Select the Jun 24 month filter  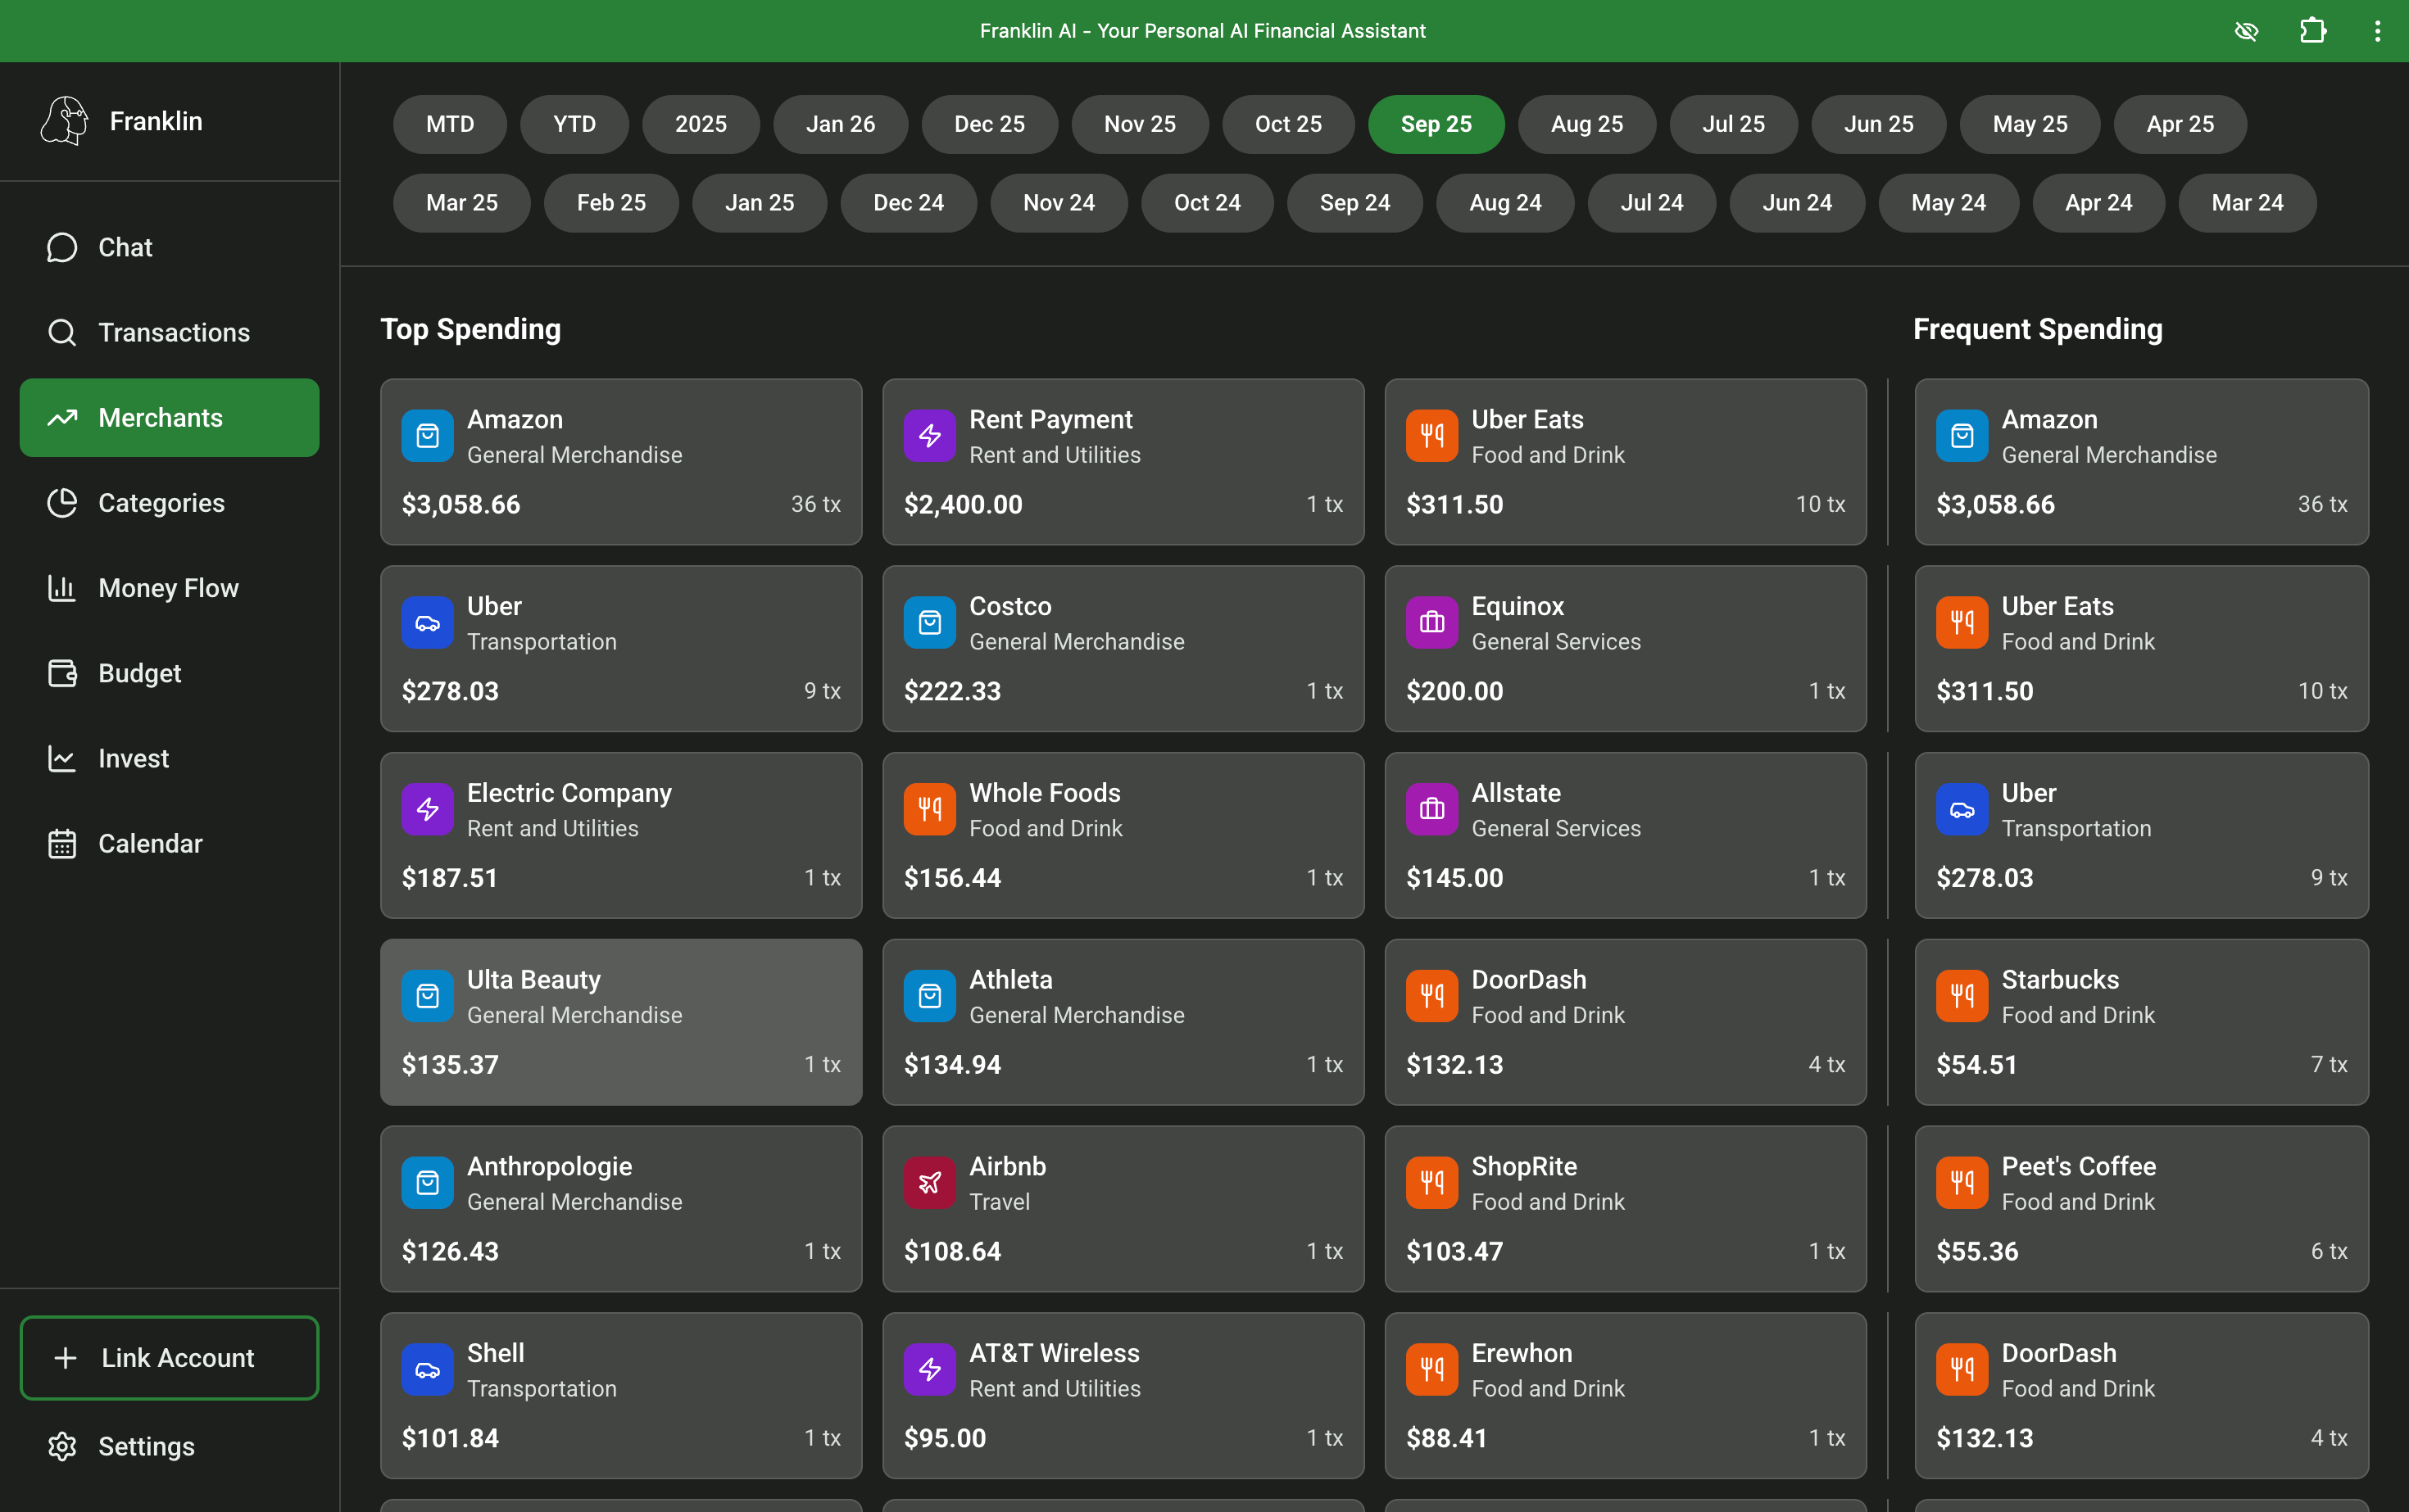[x=1797, y=203]
